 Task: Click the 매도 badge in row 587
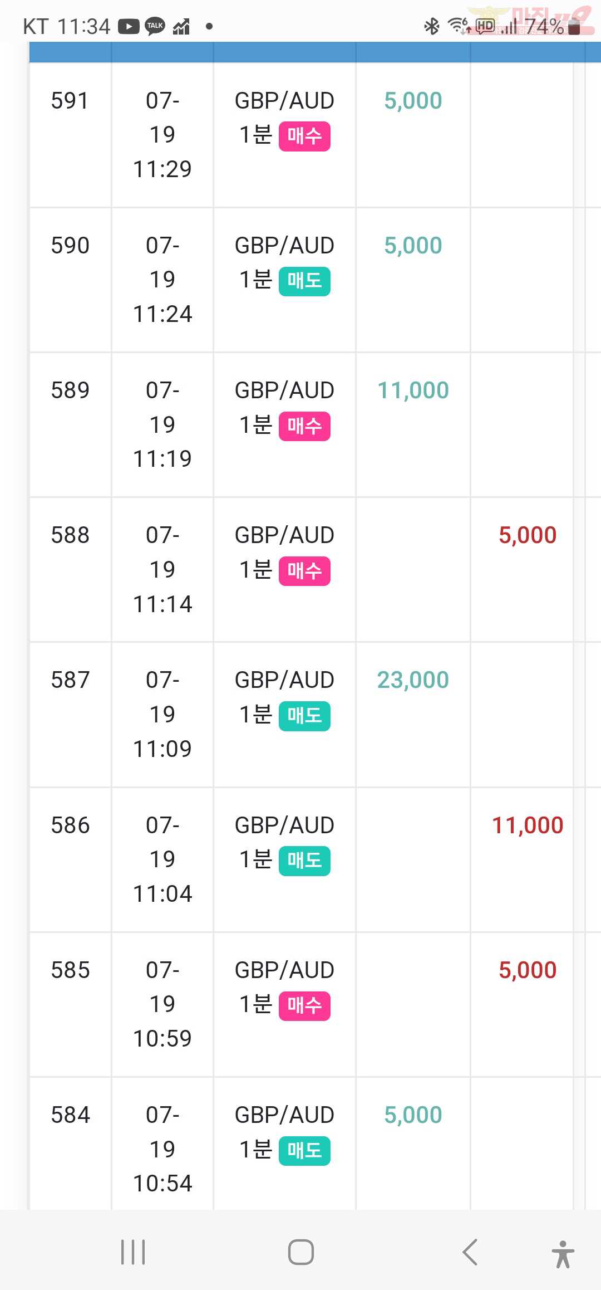(304, 716)
